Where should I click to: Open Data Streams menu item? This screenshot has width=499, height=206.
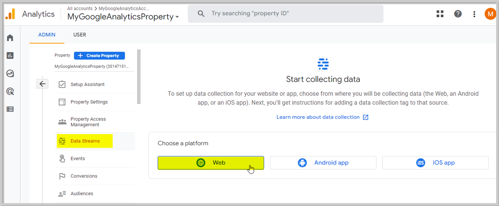click(x=95, y=141)
